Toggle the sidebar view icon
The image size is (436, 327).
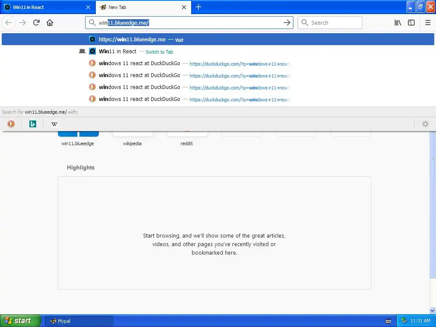411,23
